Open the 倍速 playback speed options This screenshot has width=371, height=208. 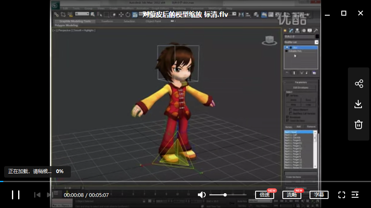pos(265,195)
